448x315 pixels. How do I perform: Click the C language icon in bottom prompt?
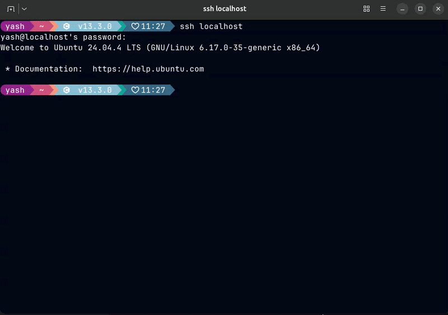(x=67, y=90)
